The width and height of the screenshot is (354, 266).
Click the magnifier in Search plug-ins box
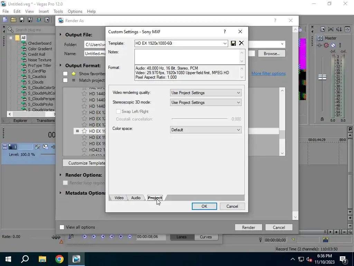point(11,30)
